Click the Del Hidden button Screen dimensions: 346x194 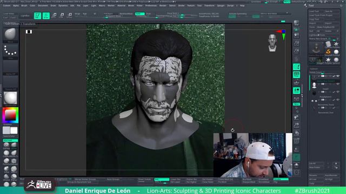coord(208,179)
